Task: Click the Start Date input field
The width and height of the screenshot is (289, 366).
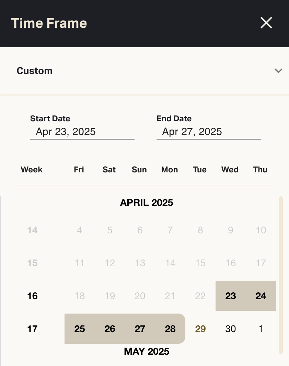Action: (x=82, y=132)
